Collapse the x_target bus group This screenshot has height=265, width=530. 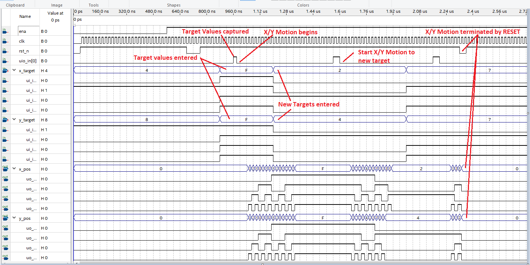[x=14, y=71]
